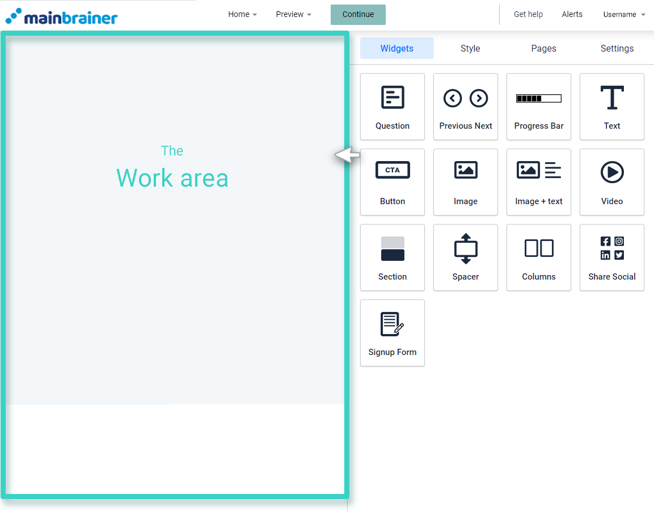Choose the Section widget
654x511 pixels.
[x=393, y=257]
